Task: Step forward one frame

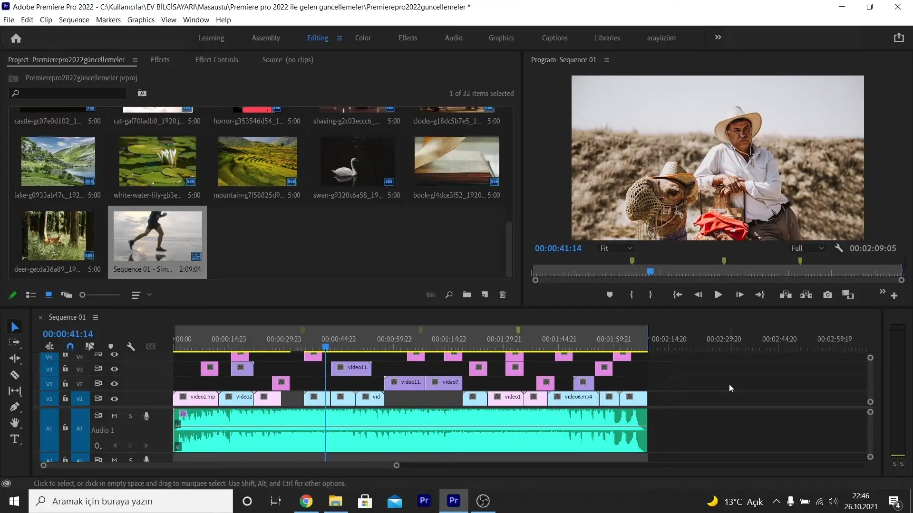Action: coord(739,295)
